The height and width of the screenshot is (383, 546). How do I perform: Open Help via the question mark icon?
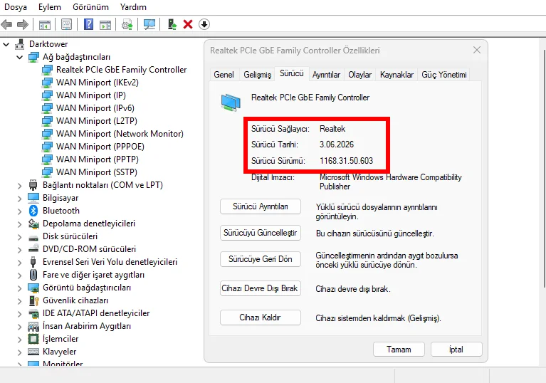pos(88,24)
